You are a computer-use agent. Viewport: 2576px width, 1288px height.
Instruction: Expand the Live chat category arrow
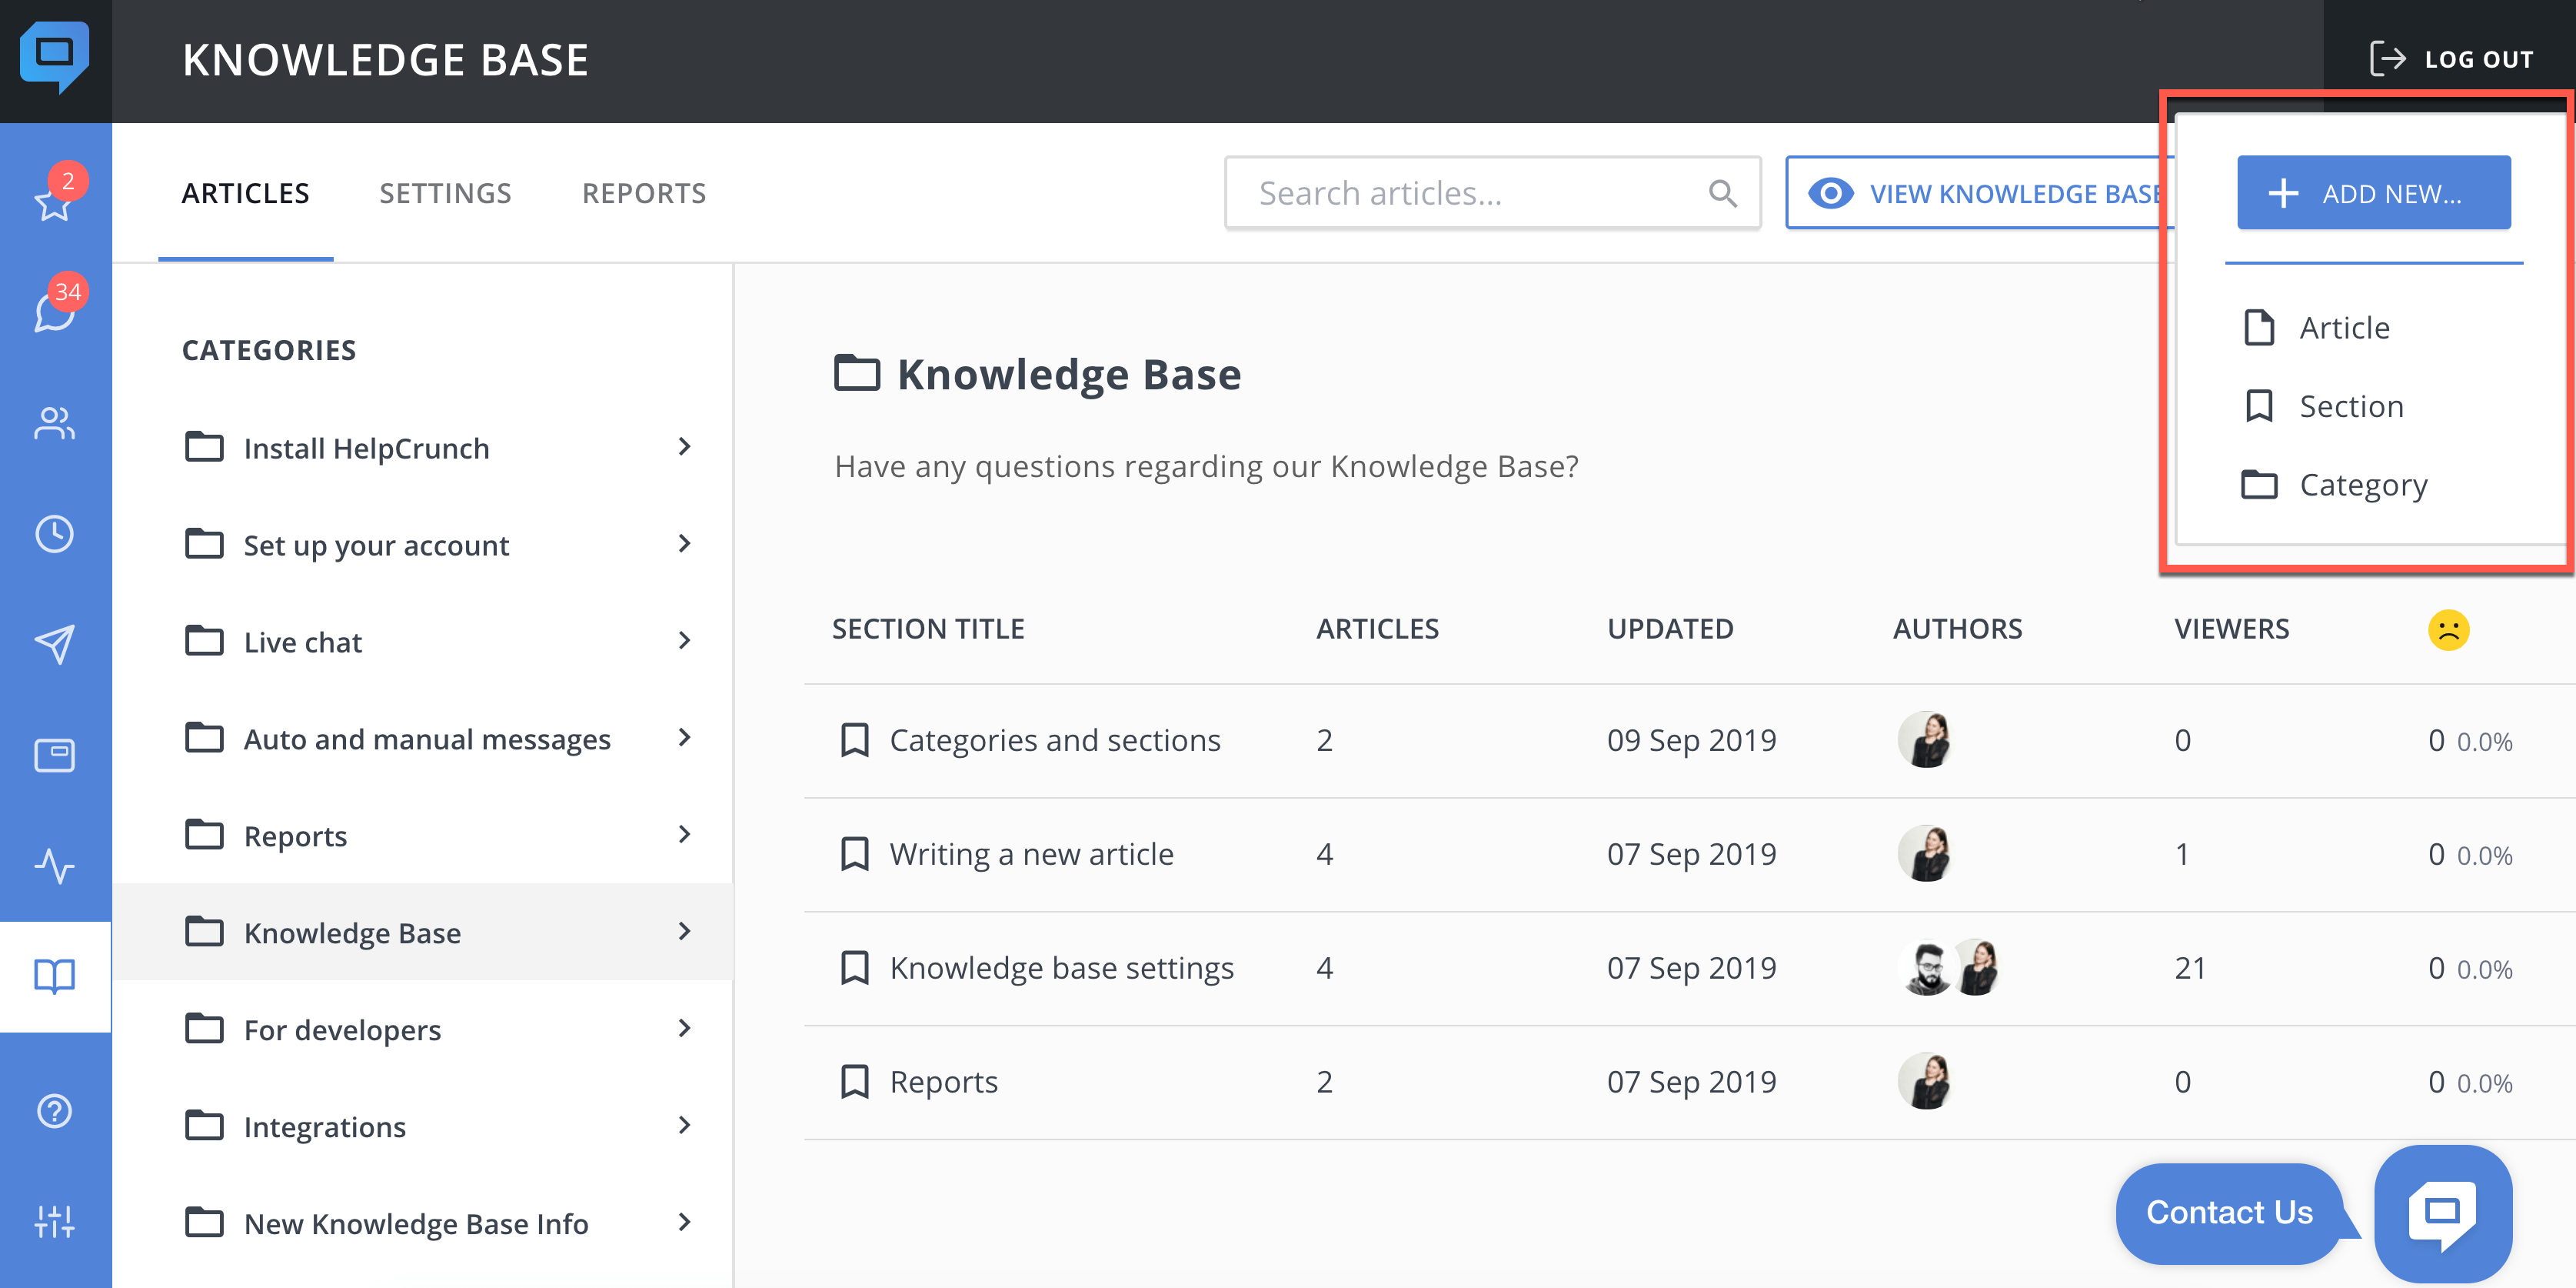click(684, 640)
